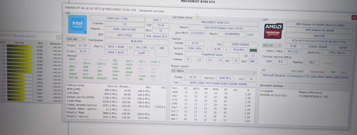This screenshot has height=135, width=357.
Task: Click the green TPM label
Action: pyautogui.click(x=333, y=72)
